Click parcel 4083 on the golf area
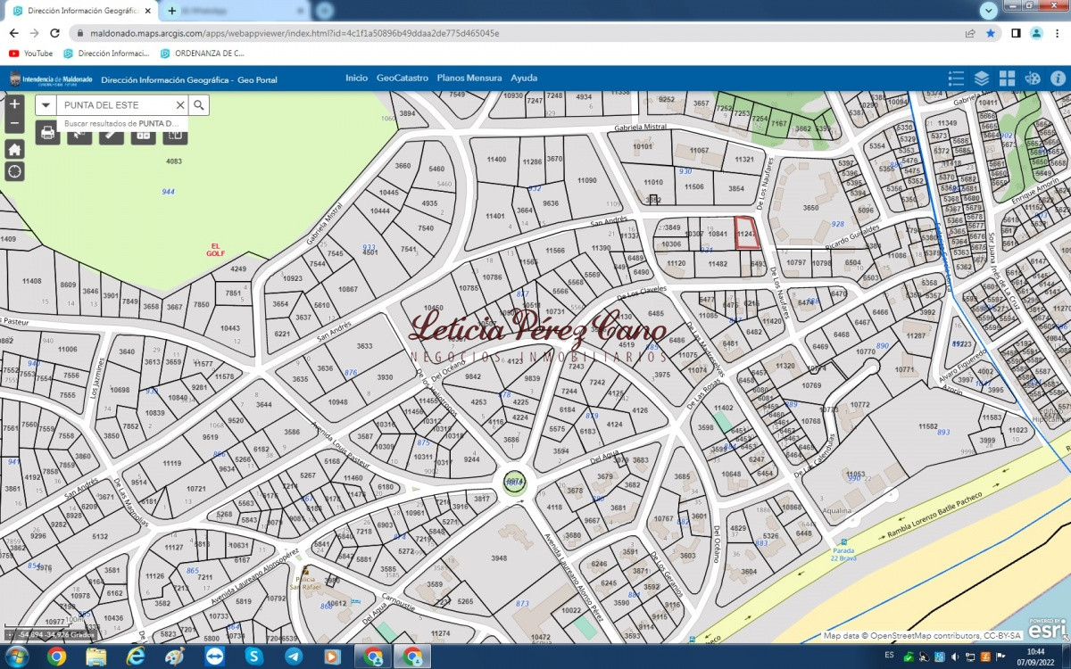1071x669 pixels. 174,161
